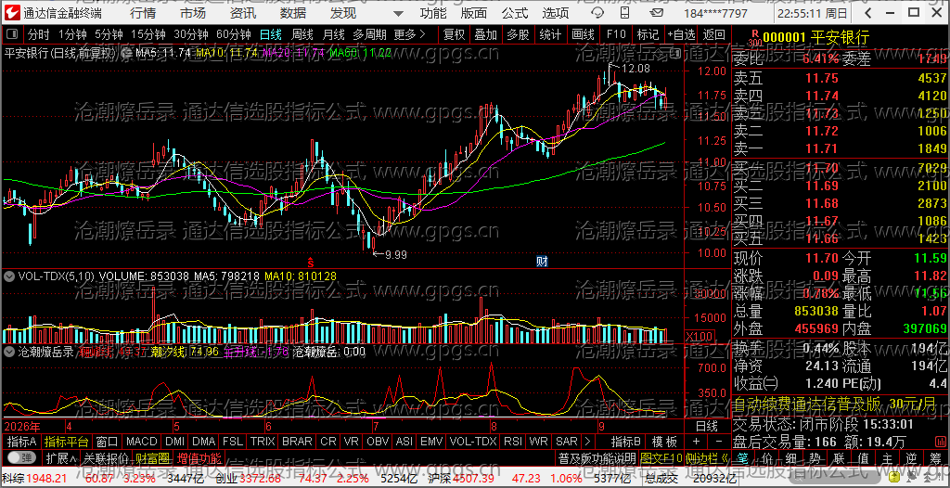Click the minus zoom-out button beside 模板
The height and width of the screenshot is (488, 950).
[719, 442]
